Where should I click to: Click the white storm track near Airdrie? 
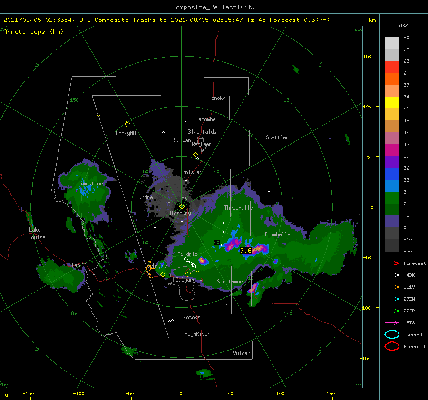[190, 263]
